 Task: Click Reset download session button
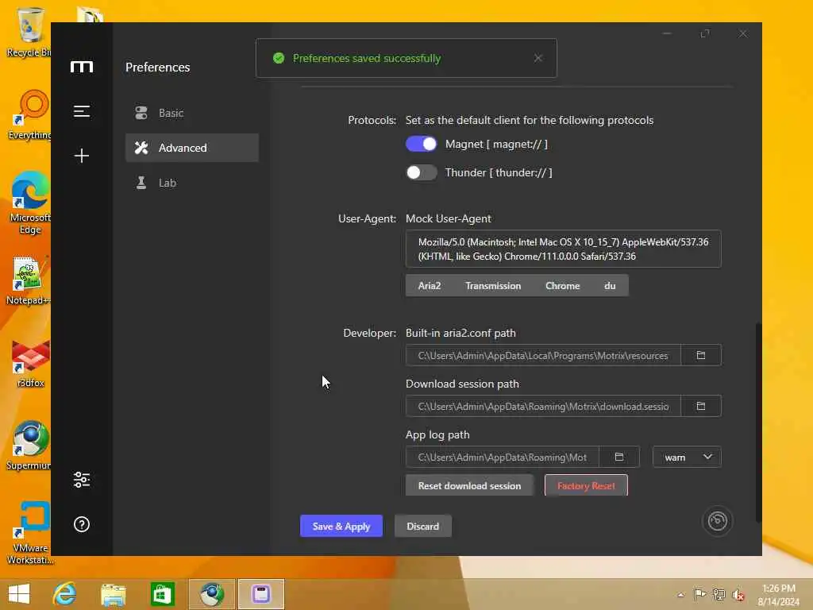469,485
